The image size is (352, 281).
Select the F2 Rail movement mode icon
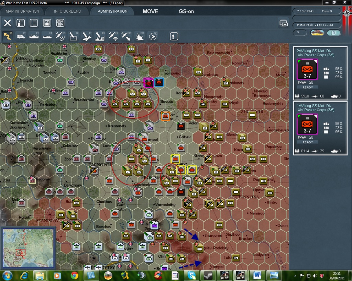(x=21, y=36)
